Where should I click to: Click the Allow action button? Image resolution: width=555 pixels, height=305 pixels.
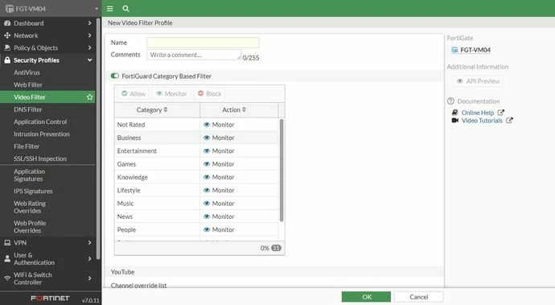(x=134, y=93)
